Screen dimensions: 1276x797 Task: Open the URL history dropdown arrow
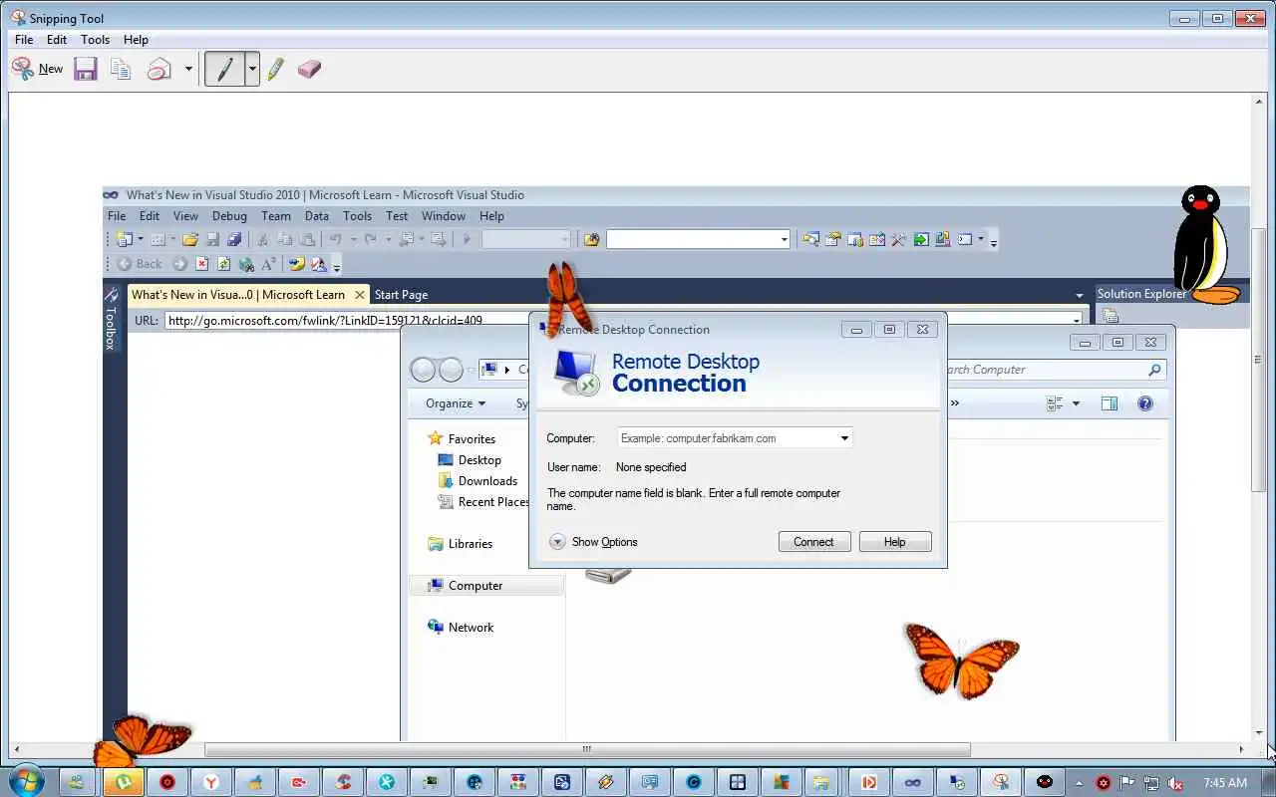point(1076,320)
